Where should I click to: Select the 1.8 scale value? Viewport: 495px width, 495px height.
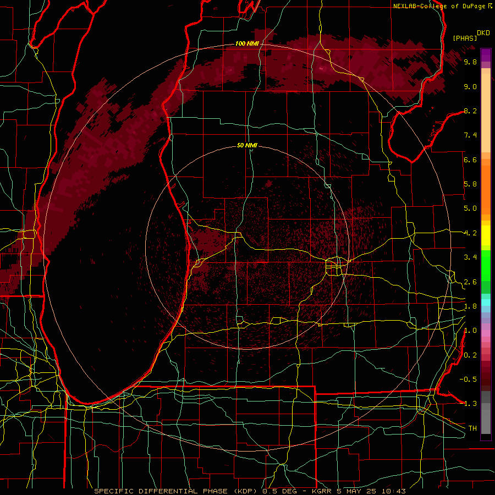tap(470, 306)
